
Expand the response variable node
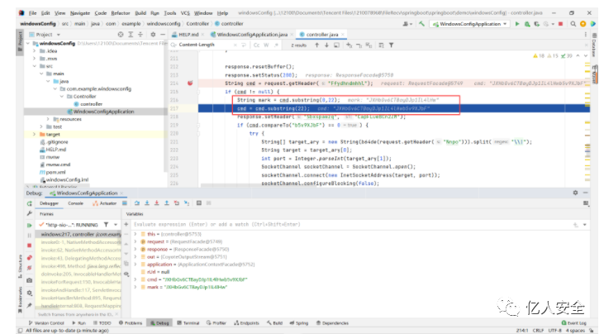point(136,249)
